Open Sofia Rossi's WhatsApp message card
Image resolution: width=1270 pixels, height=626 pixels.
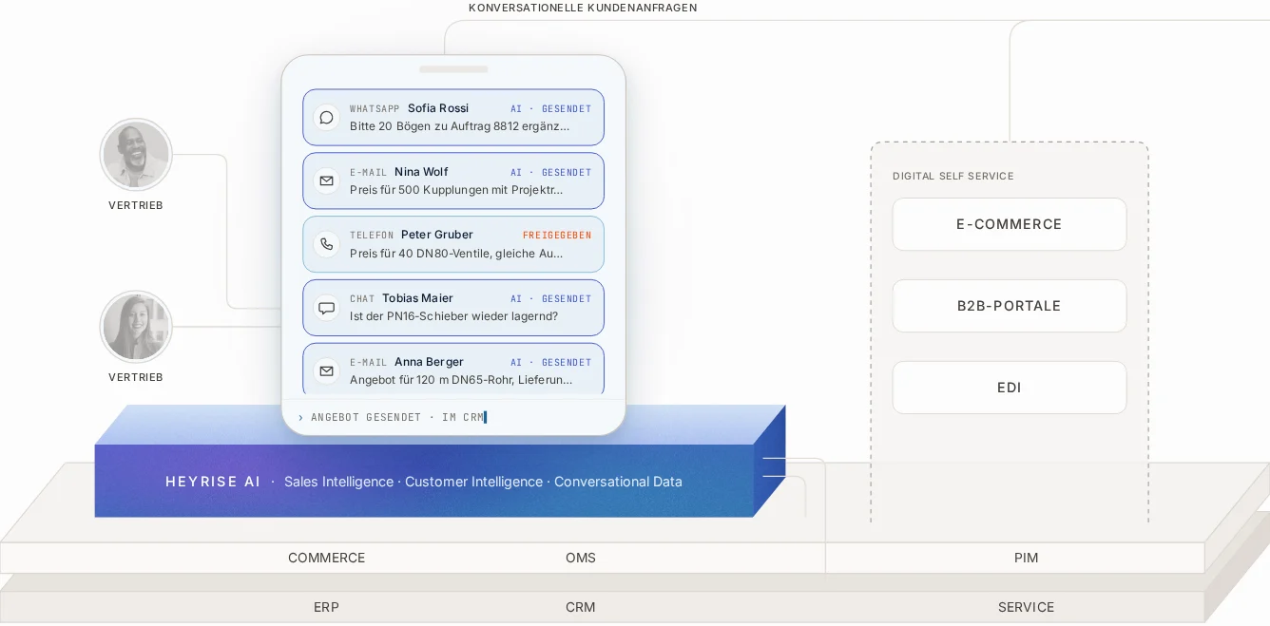[453, 118]
